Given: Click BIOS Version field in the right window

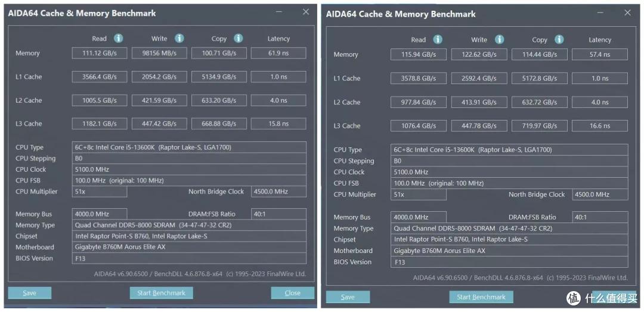Looking at the screenshot, I should point(509,262).
